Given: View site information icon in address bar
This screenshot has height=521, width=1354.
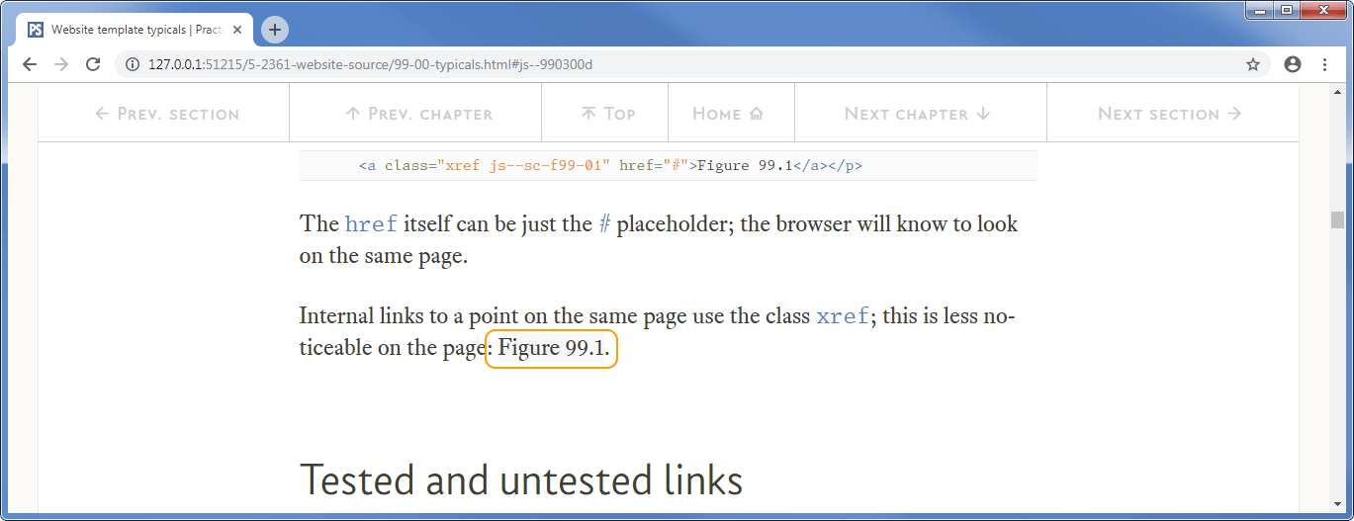Looking at the screenshot, I should (x=133, y=64).
